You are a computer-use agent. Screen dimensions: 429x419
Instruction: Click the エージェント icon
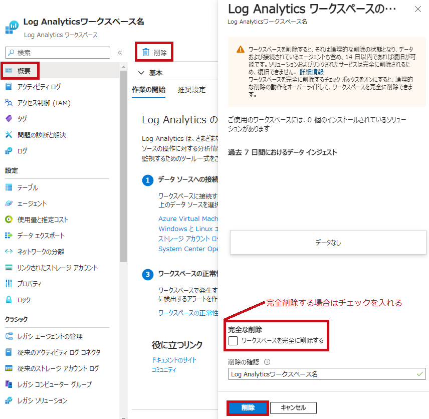pos(9,203)
